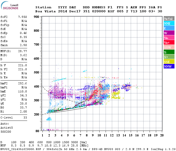Select the SSE yellow legend swatch
This screenshot has width=176, height=151.
tap(169, 62)
